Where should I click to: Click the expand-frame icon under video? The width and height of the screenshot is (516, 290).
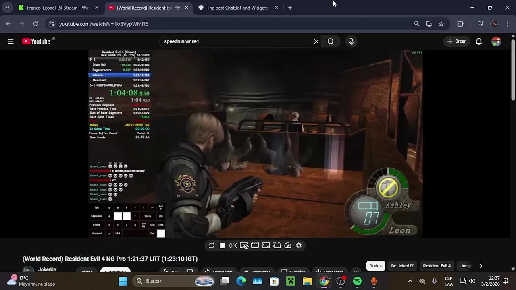tap(266, 245)
